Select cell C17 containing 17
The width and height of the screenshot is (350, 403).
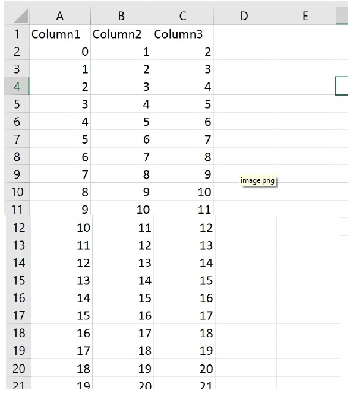point(185,315)
